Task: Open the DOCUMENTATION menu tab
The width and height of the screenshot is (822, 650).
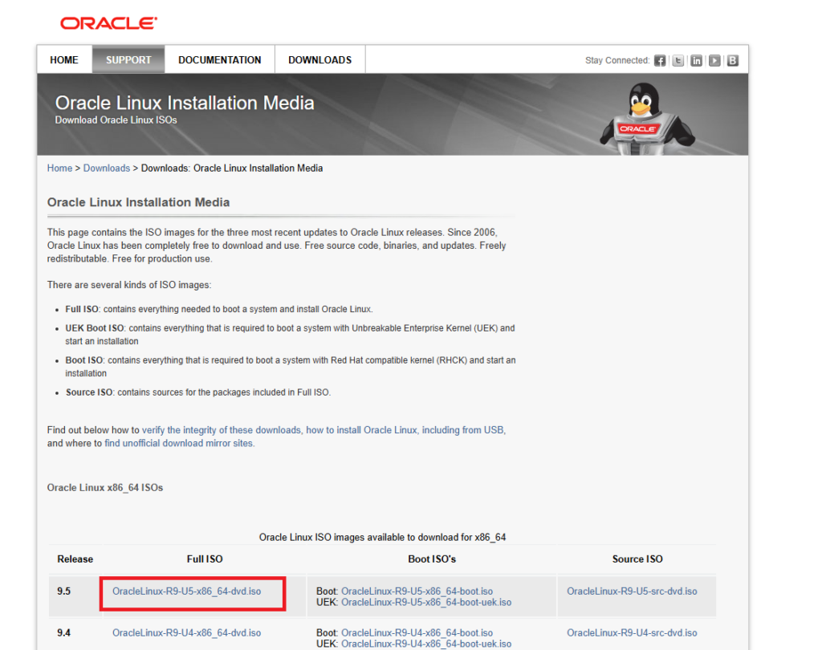Action: click(x=219, y=60)
